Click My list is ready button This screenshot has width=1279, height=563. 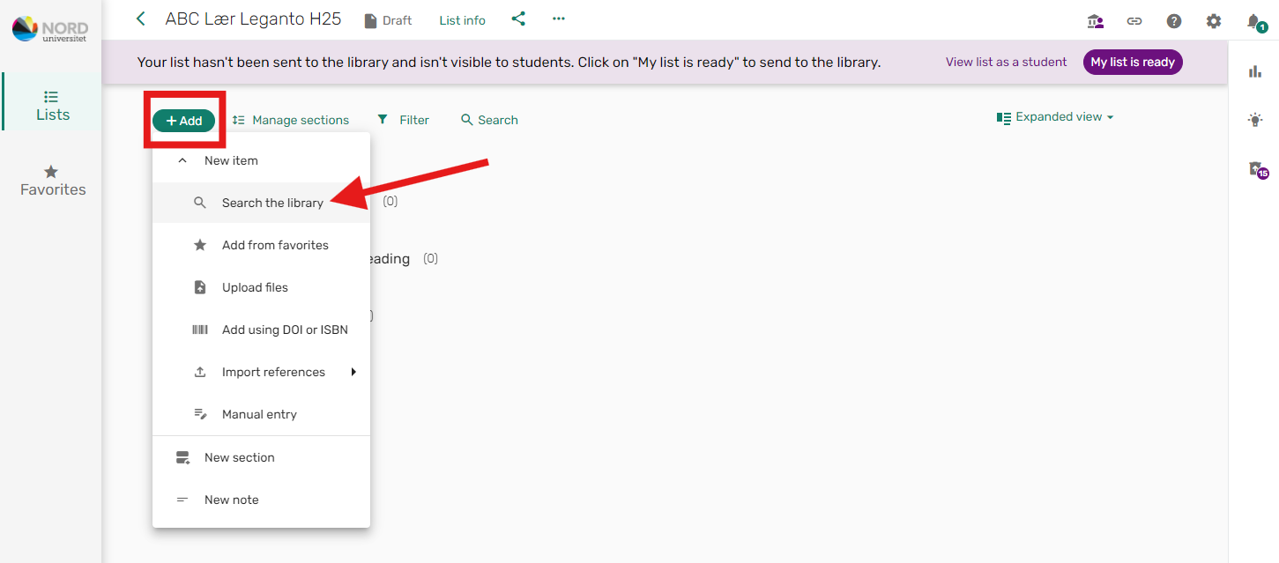pos(1133,62)
